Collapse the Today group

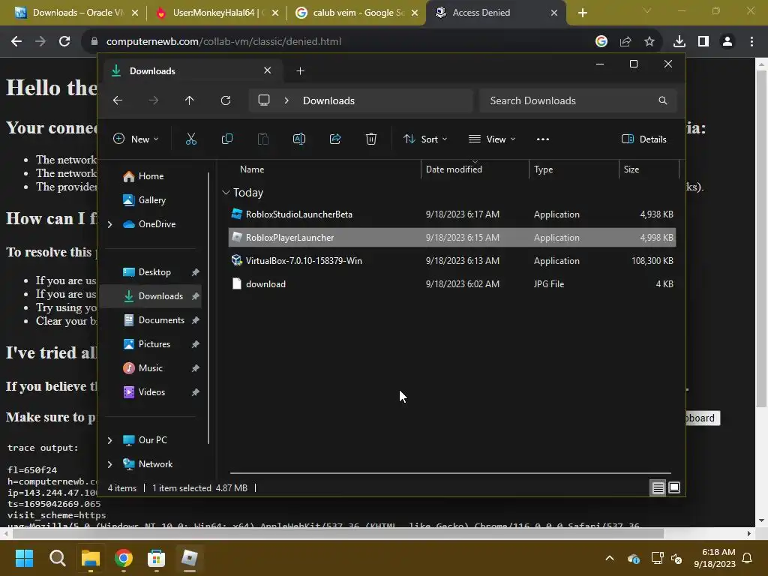[x=226, y=193]
